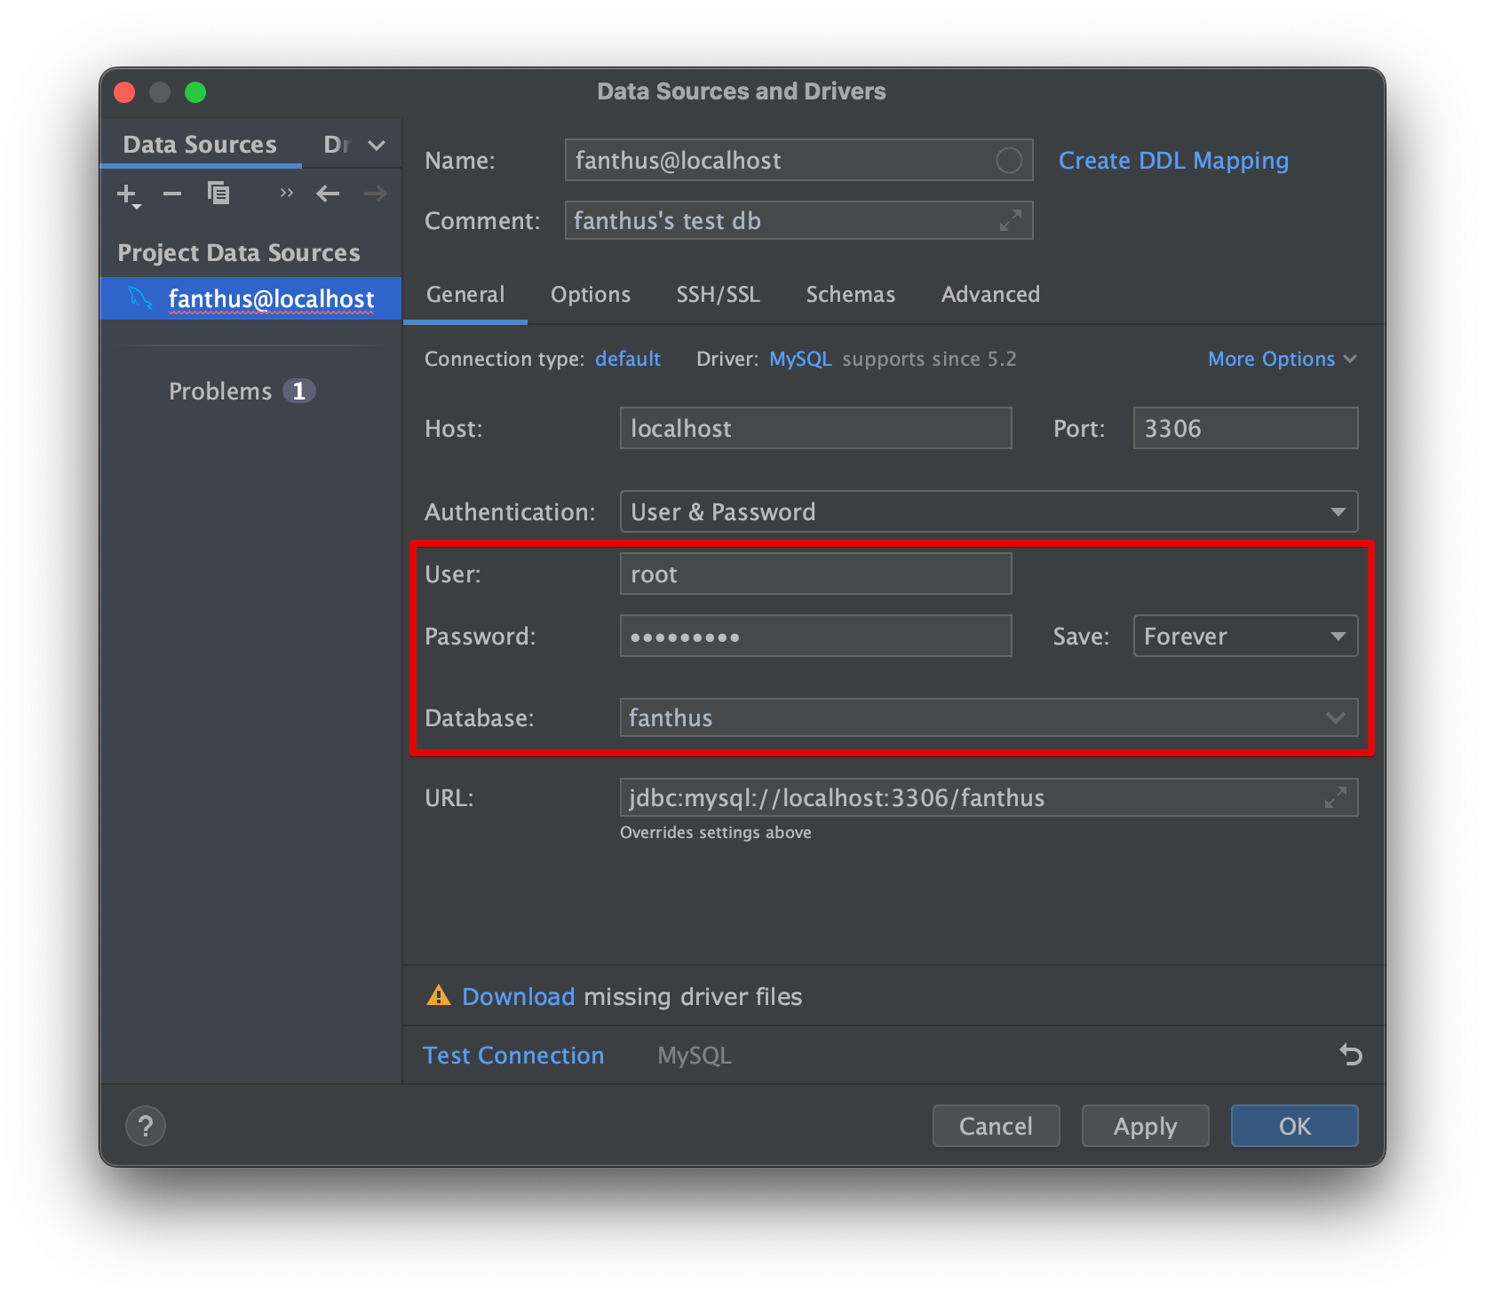Viewport: 1485px width, 1298px height.
Task: Click the add data source plus icon
Action: coord(127,194)
